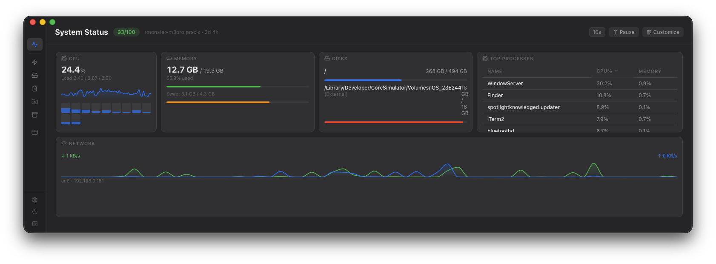Image resolution: width=716 pixels, height=264 pixels.
Task: Open the folder with X sidebar icon
Action: (x=35, y=101)
